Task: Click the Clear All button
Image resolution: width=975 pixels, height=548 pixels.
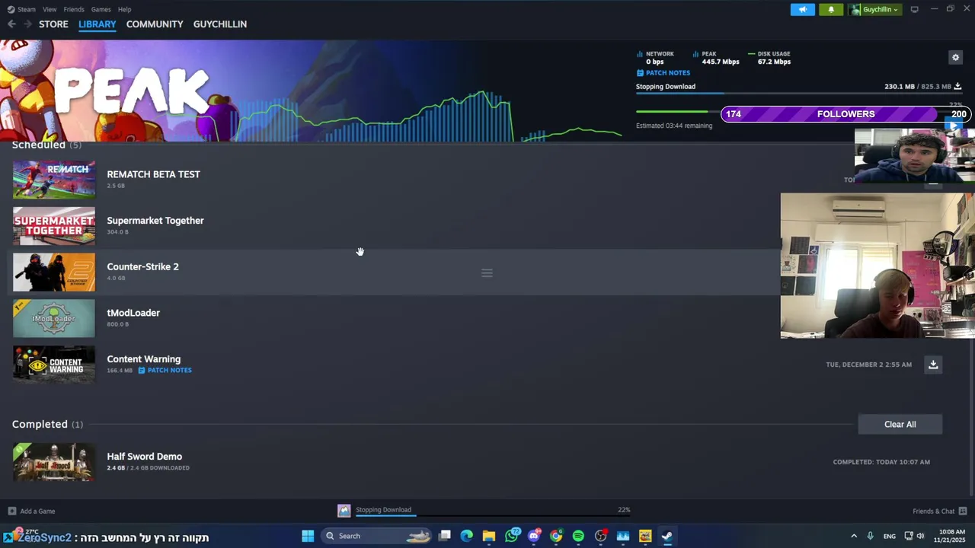Action: pyautogui.click(x=900, y=424)
